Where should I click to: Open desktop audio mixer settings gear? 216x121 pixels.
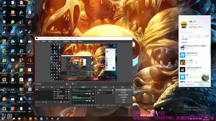point(93,101)
